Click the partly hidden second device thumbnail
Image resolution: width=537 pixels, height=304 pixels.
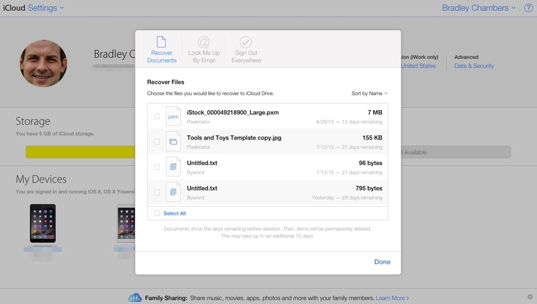126,223
